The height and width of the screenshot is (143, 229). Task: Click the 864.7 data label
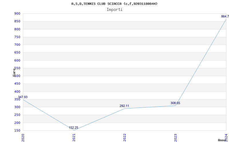tap(225, 16)
